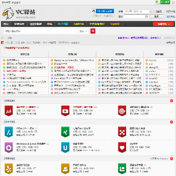Click the www.cctry.com text under logo
The height and width of the screenshot is (176, 176).
pyautogui.click(x=25, y=18)
